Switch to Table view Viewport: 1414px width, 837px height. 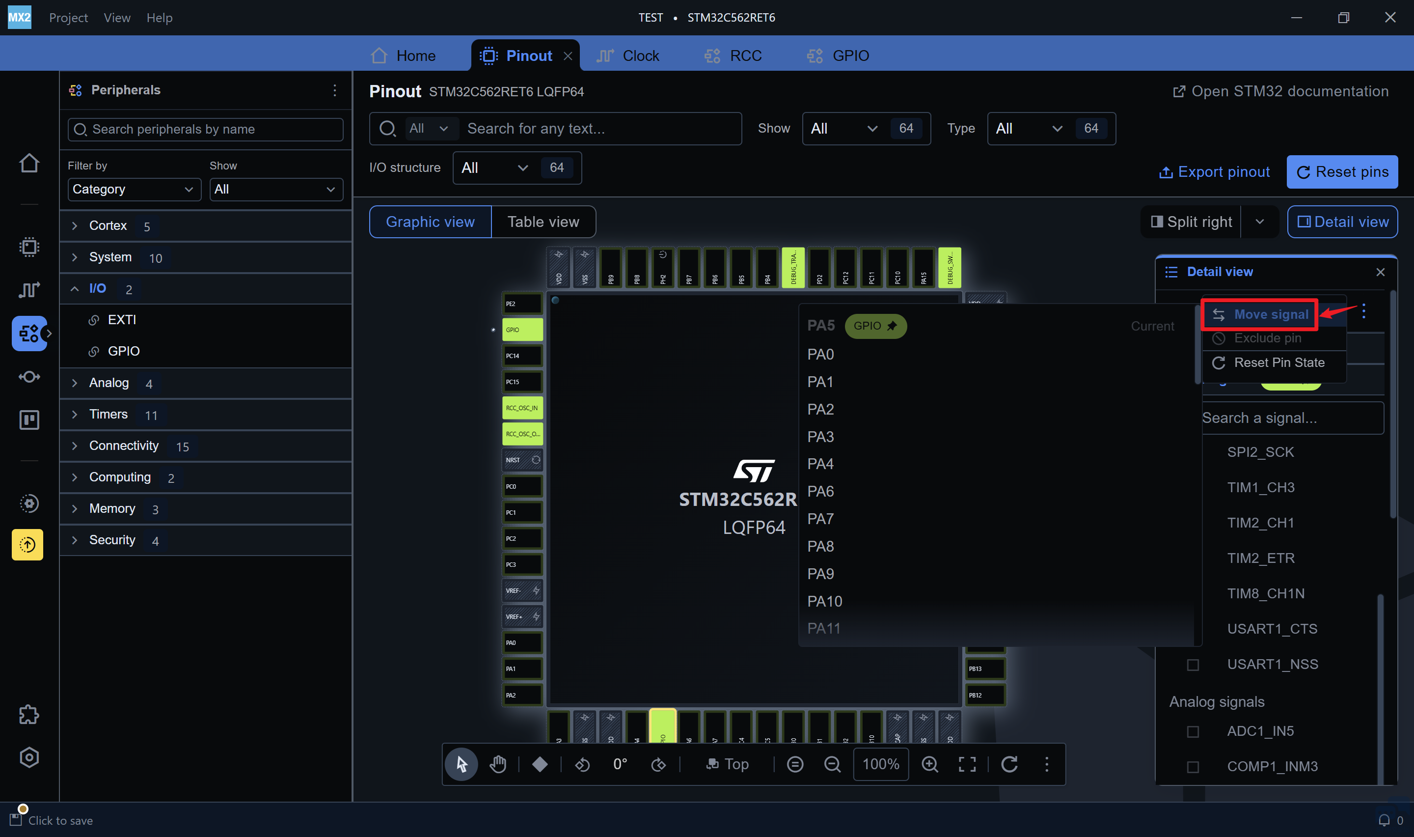pyautogui.click(x=544, y=222)
